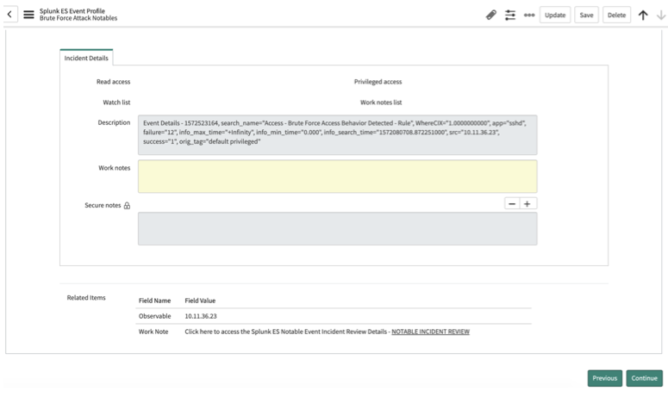Click the Update button
668x397 pixels.
click(x=555, y=15)
